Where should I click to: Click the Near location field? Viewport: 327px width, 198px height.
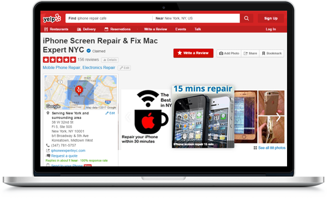[x=196, y=19]
